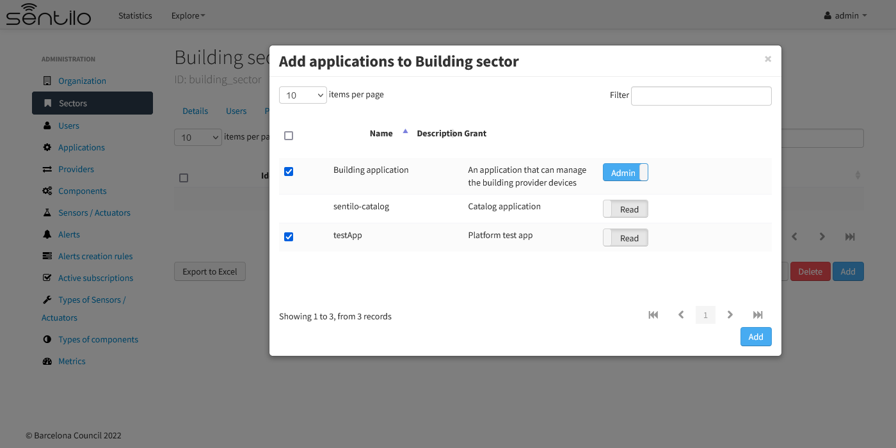Click the Add button in dialog
Screen dimensions: 896x448
tap(756, 337)
